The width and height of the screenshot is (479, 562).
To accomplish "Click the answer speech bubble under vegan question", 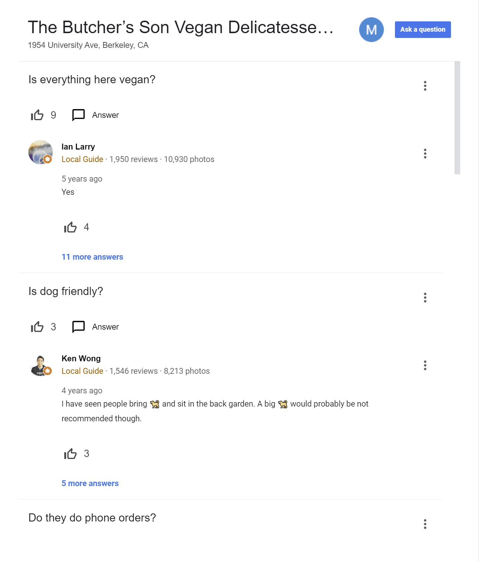I will coord(79,115).
